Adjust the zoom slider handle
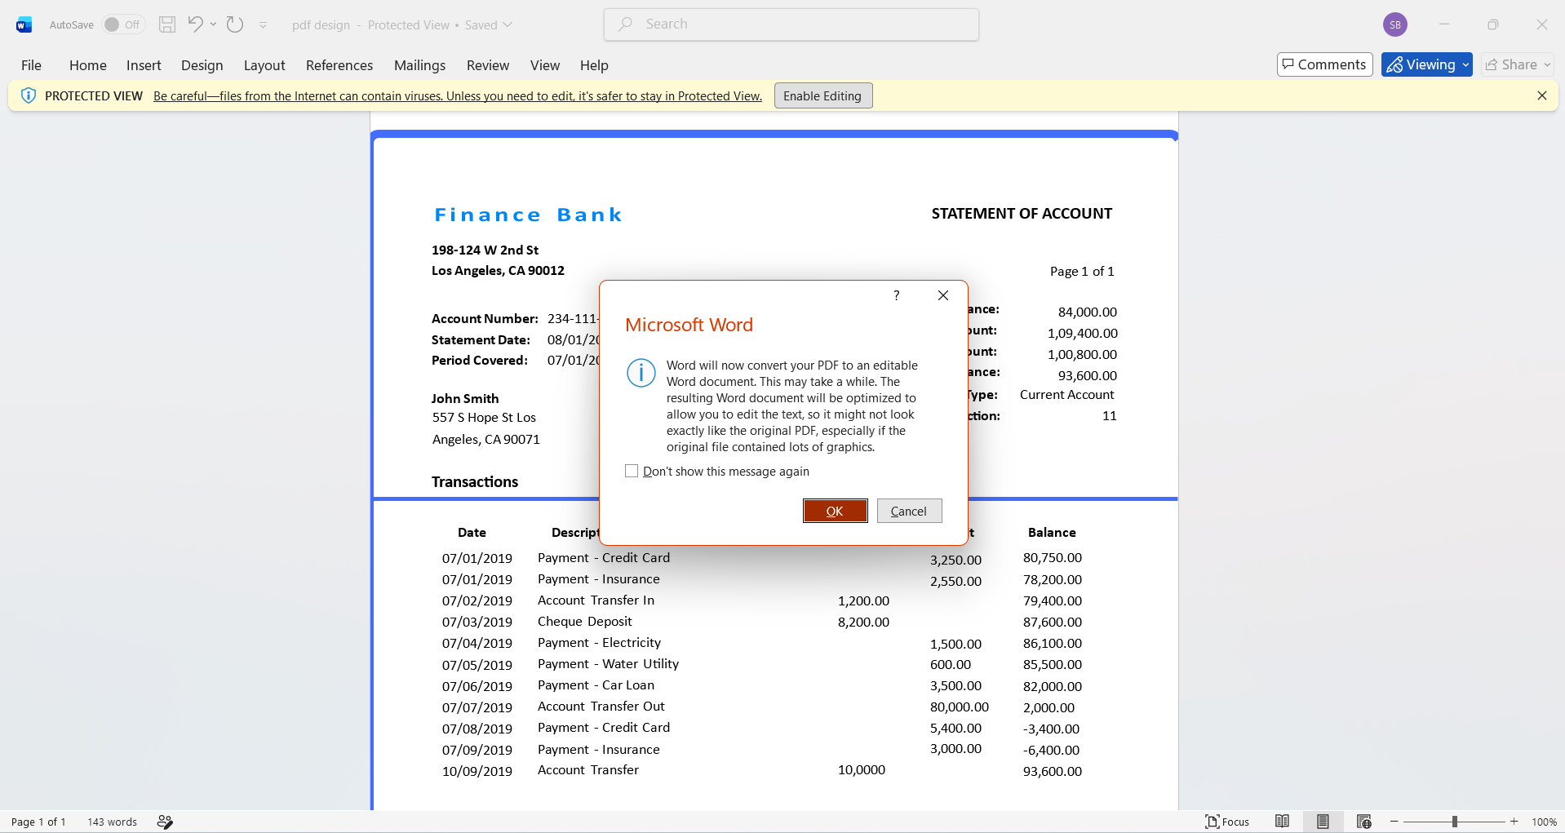This screenshot has height=833, width=1565. click(x=1455, y=822)
